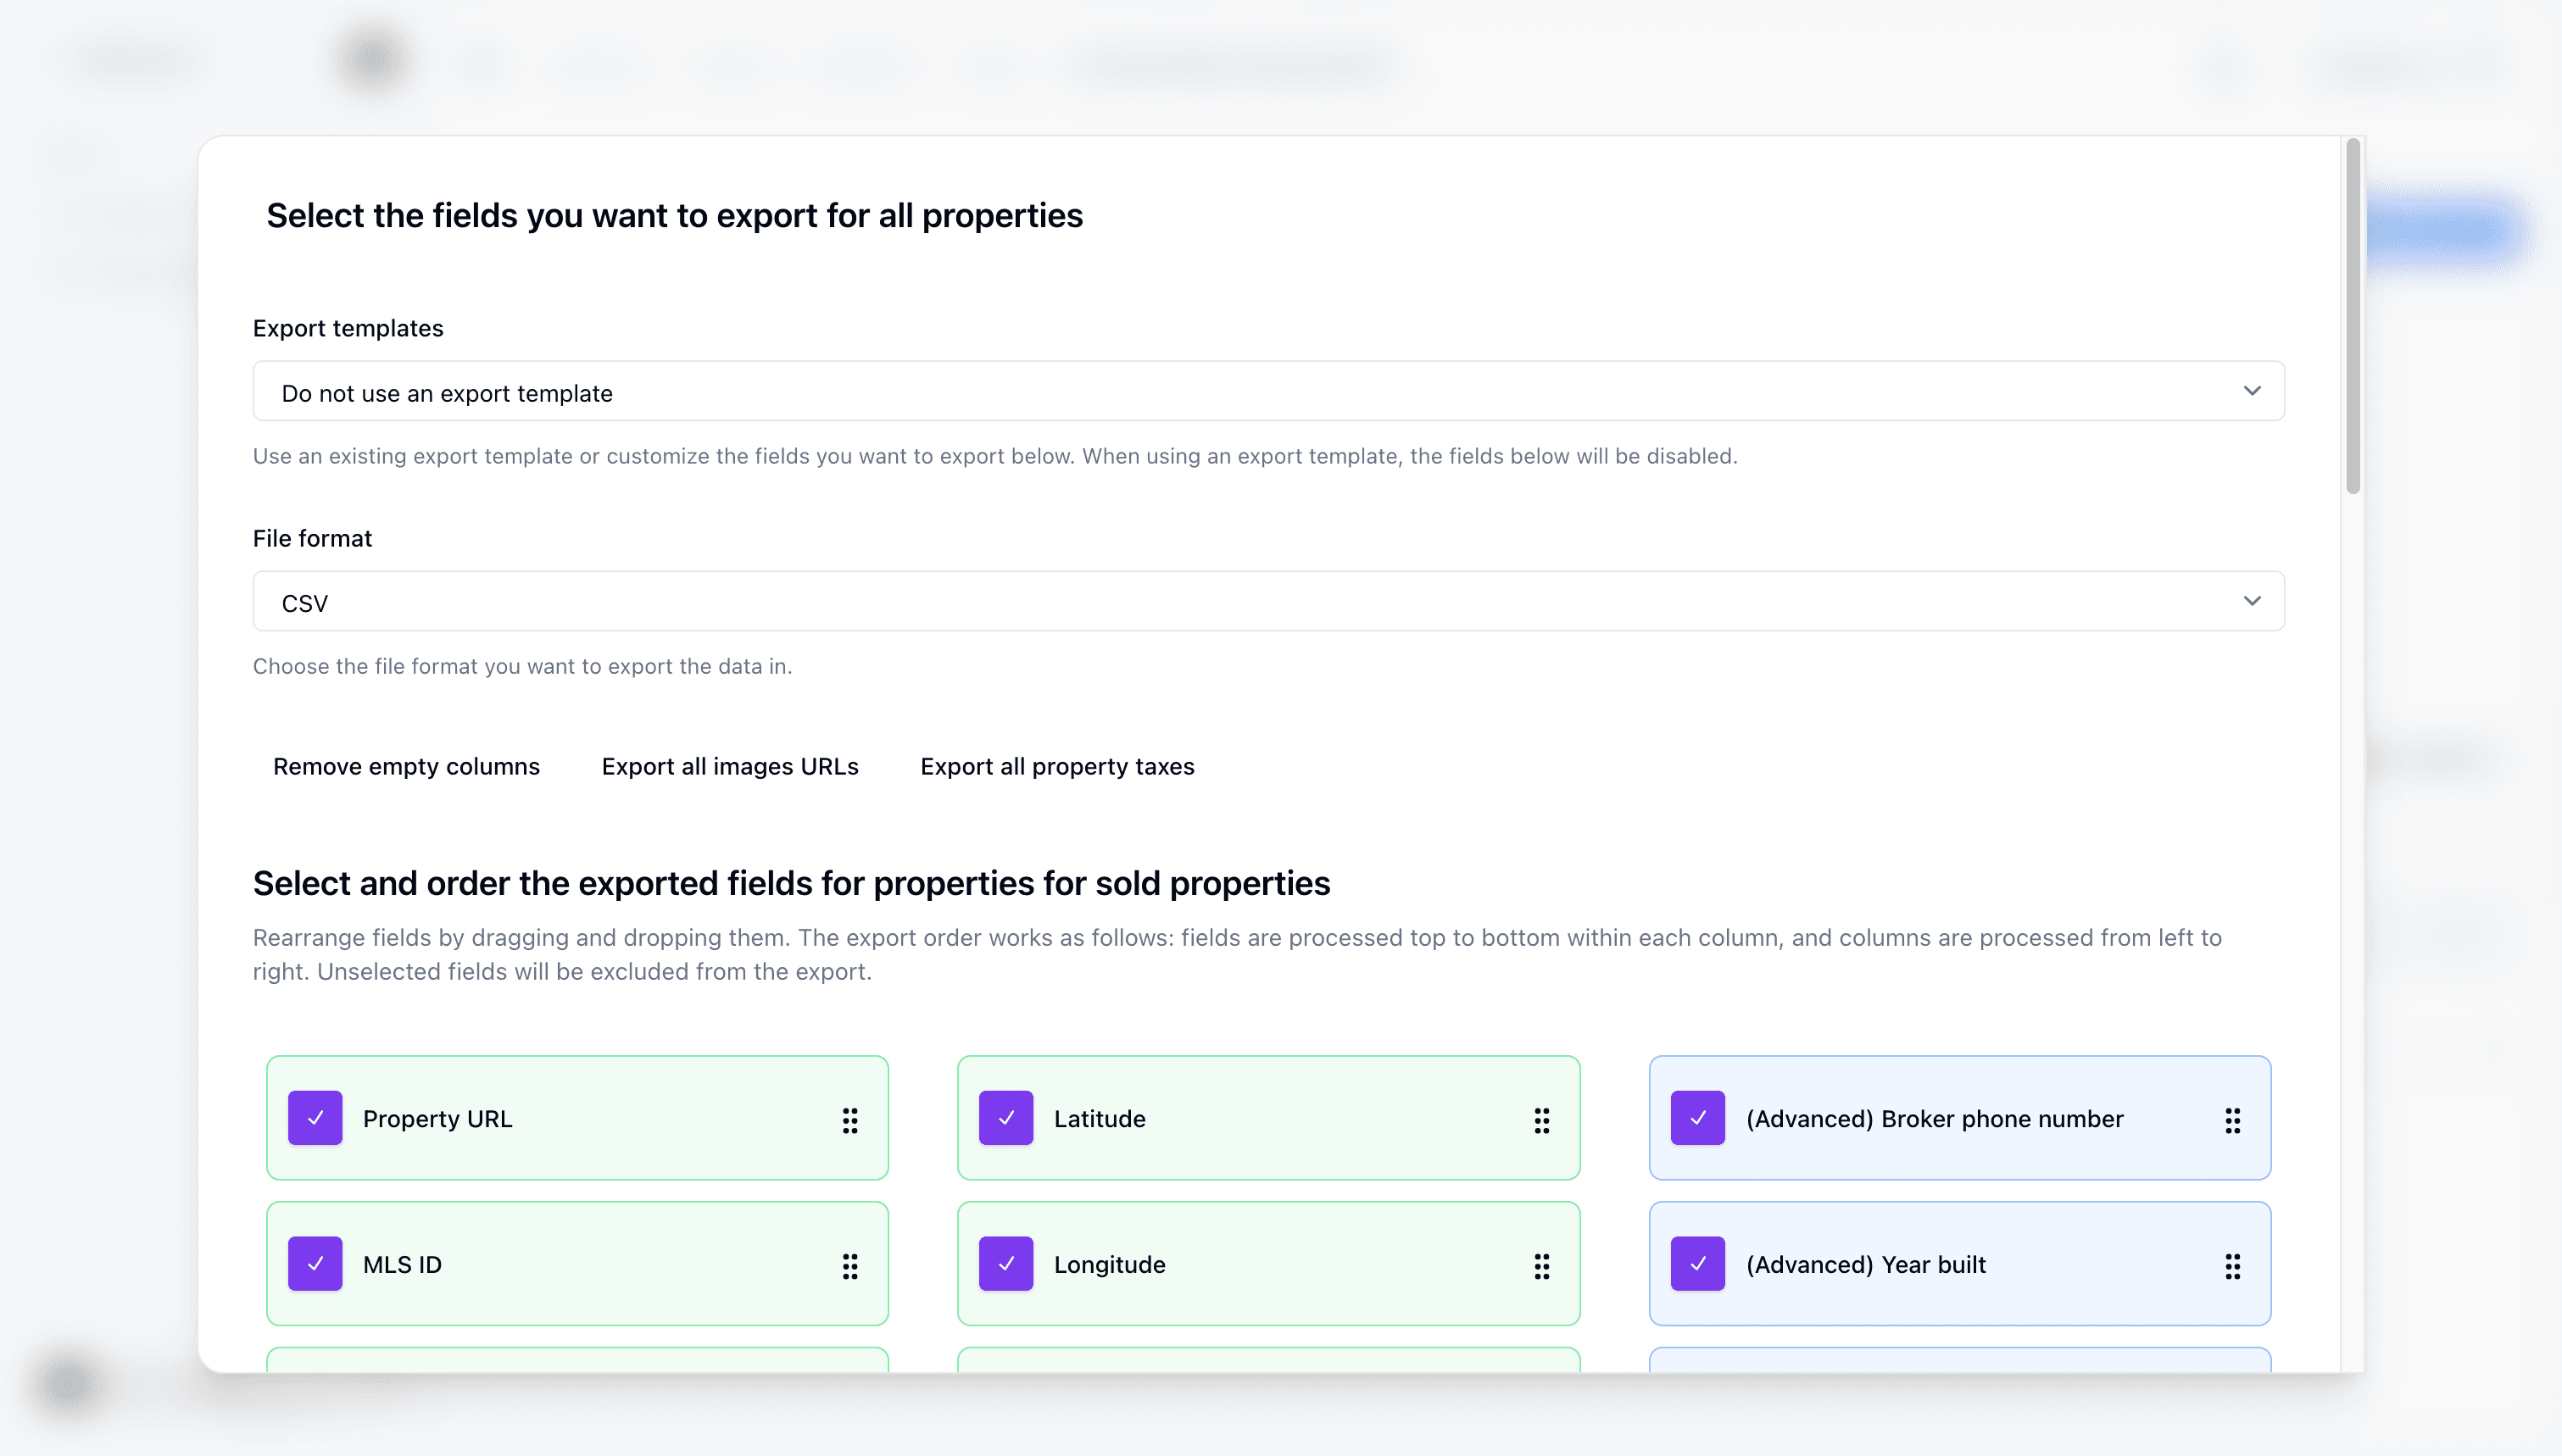Click the 'Latitude' field label

pyautogui.click(x=1099, y=1119)
